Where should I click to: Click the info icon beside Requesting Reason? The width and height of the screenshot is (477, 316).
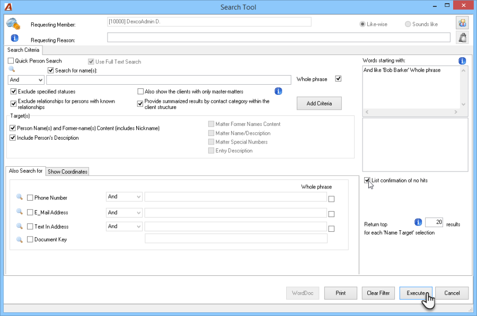point(15,38)
